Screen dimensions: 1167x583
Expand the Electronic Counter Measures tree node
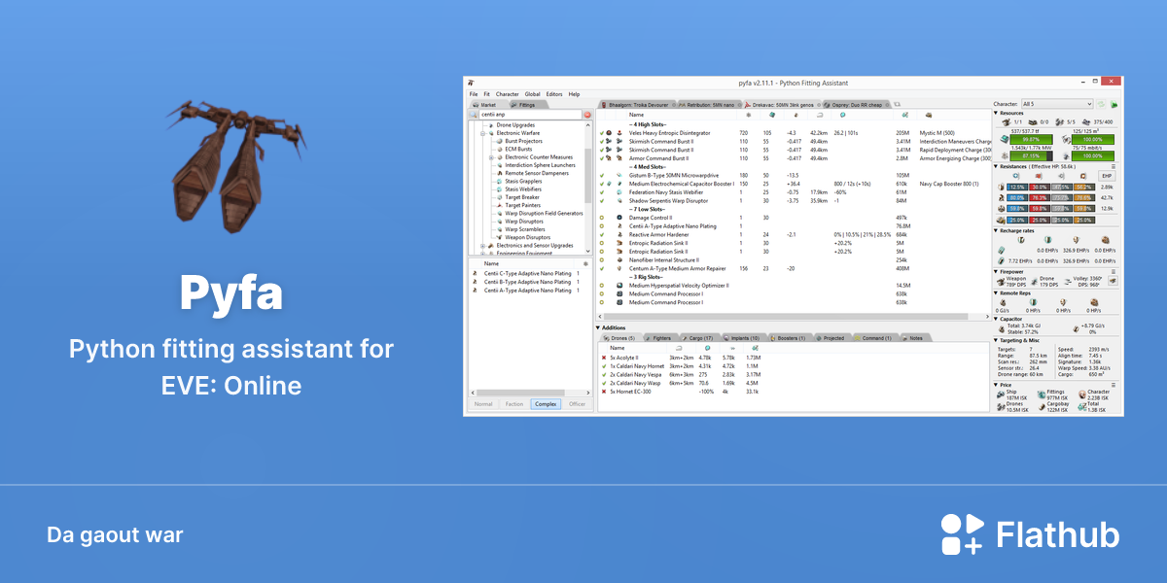(490, 156)
